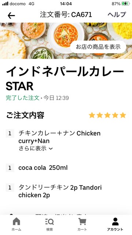Select the first rating star
Screen dimensions: 132x235
coord(92,115)
